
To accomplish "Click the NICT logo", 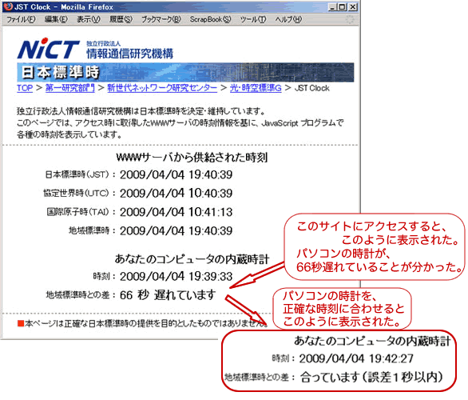I will tap(49, 49).
